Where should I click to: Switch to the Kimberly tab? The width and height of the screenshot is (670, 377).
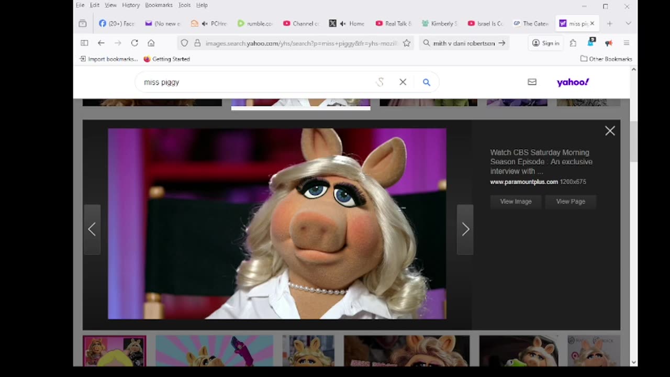click(x=439, y=24)
